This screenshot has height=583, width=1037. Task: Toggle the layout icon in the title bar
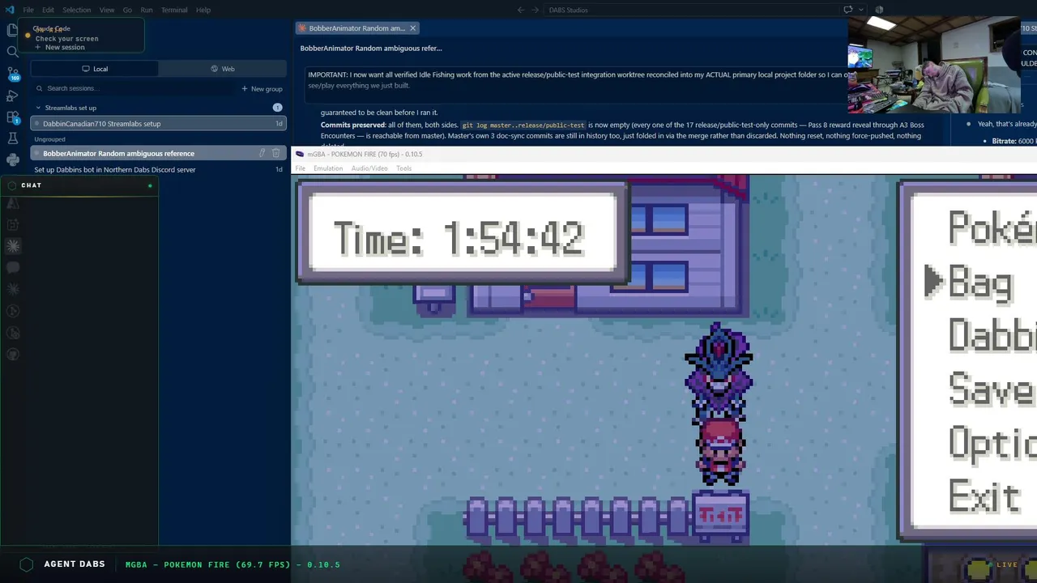(879, 10)
